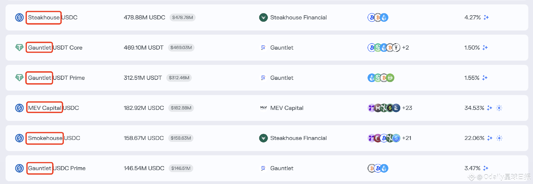533x184 pixels.
Task: Click the $478.78M value badge
Action: (182, 17)
